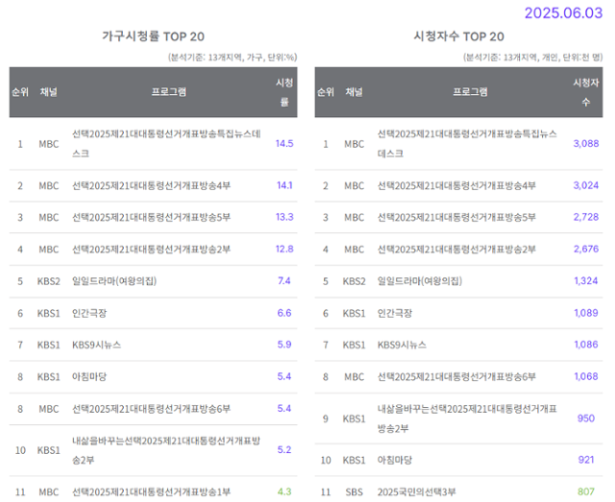This screenshot has height=502, width=615.
Task: Click the viewer count 1,086
Action: (x=586, y=345)
